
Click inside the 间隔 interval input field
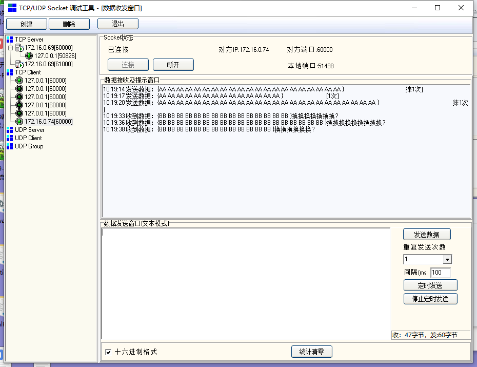[440, 273]
